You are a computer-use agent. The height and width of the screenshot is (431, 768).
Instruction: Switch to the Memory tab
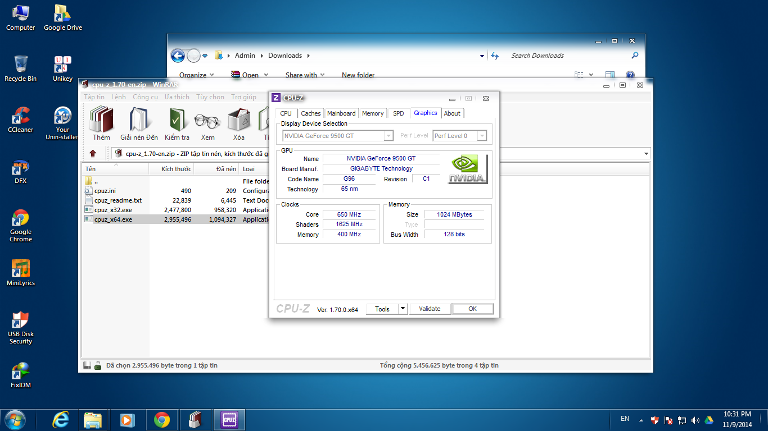pyautogui.click(x=373, y=113)
